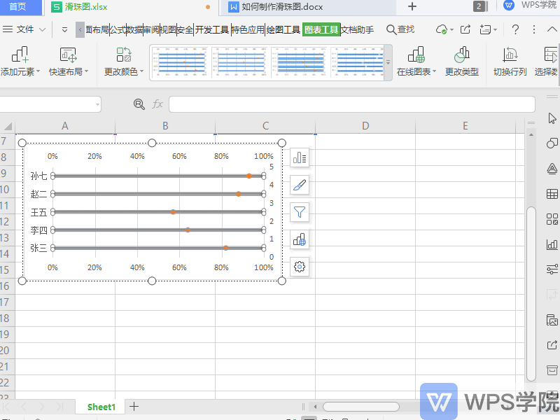
Task: Click the selection arrow icon in right sidebar
Action: [552, 118]
